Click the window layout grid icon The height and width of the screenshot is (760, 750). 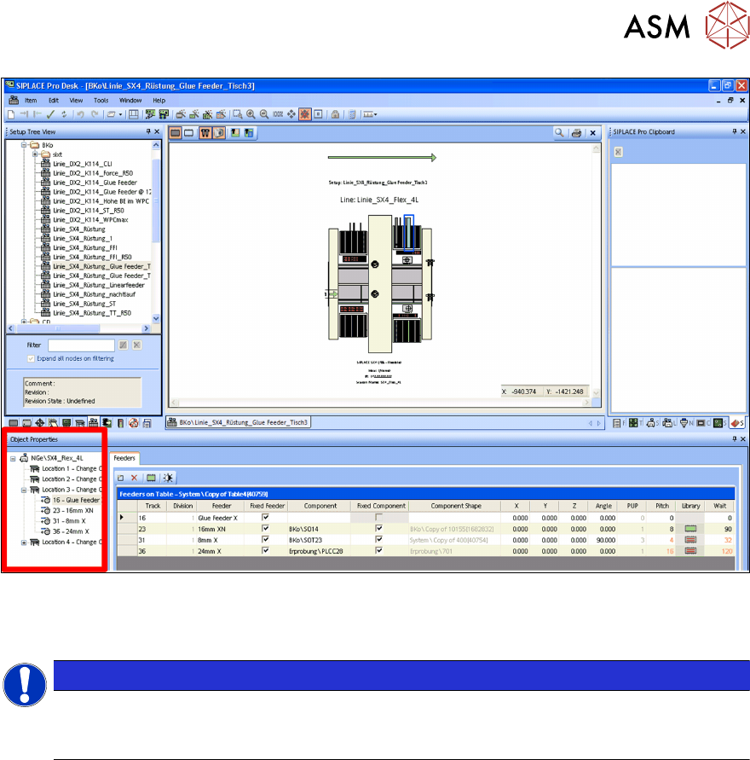(134, 114)
